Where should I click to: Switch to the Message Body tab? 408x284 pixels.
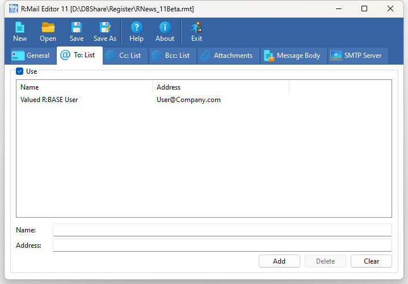coord(294,56)
